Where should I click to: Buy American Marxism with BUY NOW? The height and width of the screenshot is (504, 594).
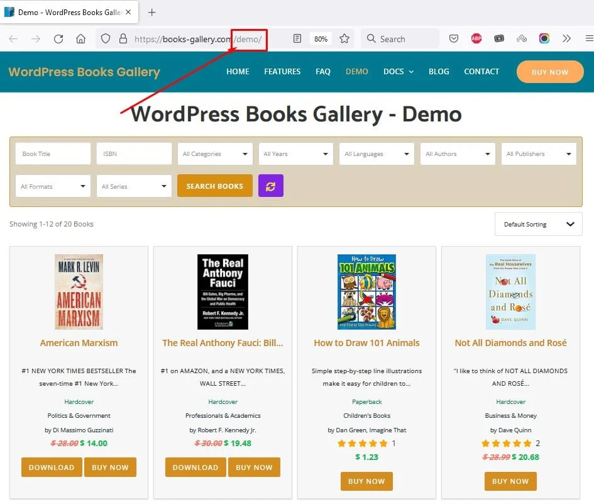(110, 468)
